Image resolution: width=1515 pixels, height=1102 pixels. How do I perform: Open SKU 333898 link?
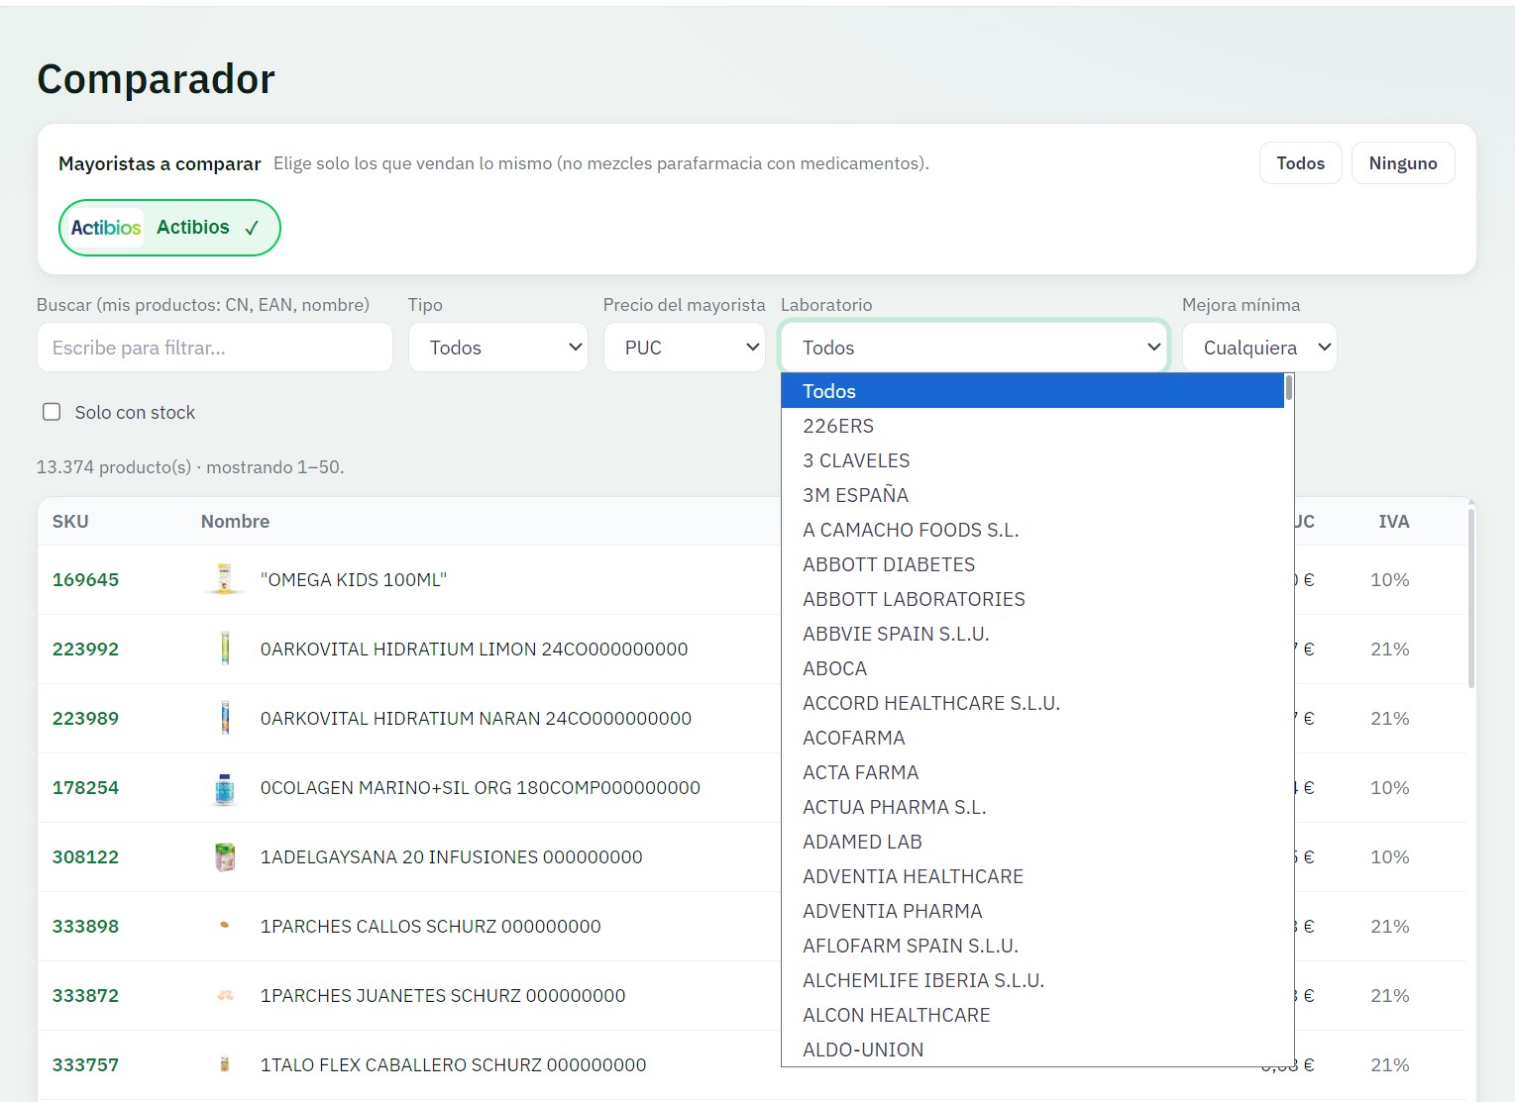pos(85,927)
